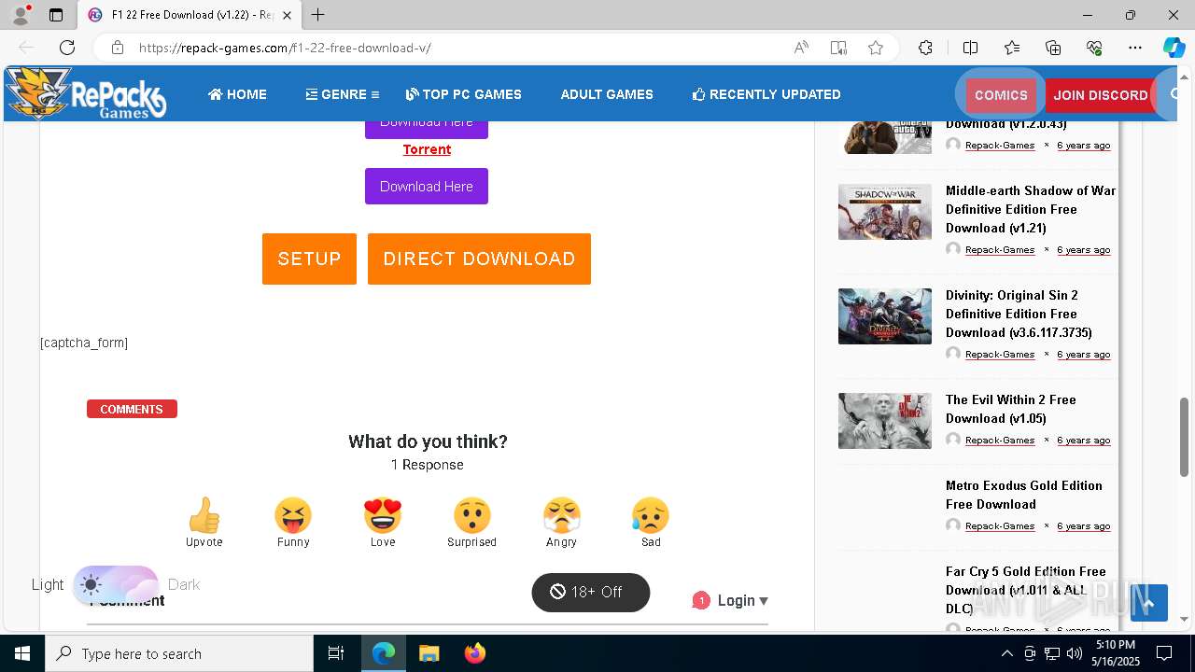The width and height of the screenshot is (1195, 672).
Task: Open the ADULT GAMES menu
Action: click(x=607, y=94)
